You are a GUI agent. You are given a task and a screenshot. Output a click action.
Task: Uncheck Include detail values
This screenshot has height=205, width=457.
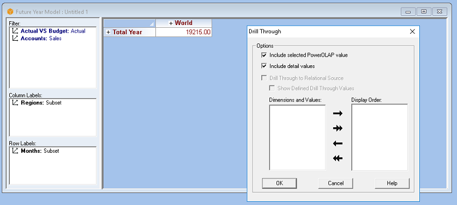tap(264, 66)
